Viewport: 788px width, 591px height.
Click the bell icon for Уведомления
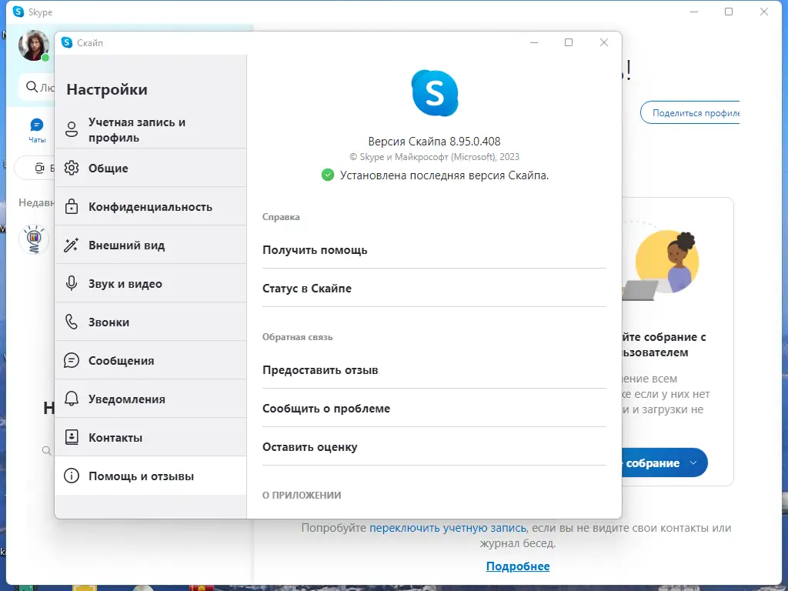72,399
